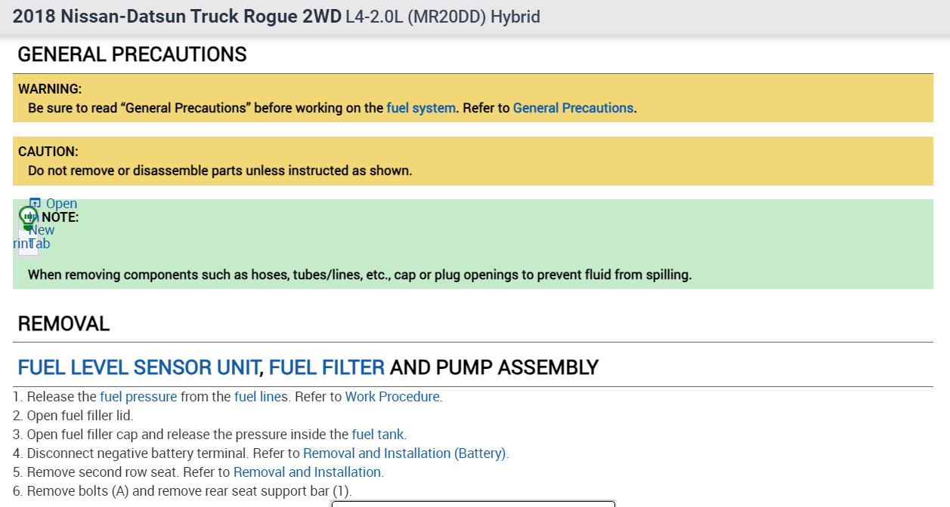Follow Removal and Installation link in step 5
Screen dimensions: 950x507
[307, 472]
